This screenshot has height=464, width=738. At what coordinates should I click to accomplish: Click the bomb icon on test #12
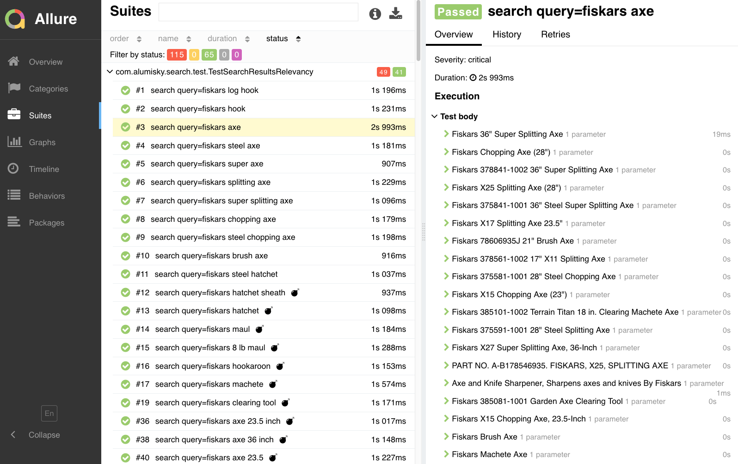pos(295,293)
